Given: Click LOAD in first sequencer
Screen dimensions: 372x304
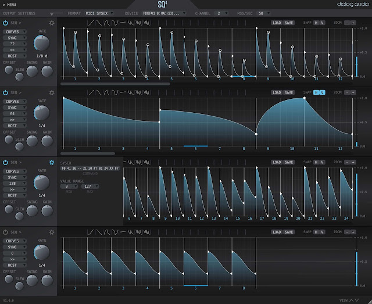Looking at the screenshot, I should click(277, 23).
